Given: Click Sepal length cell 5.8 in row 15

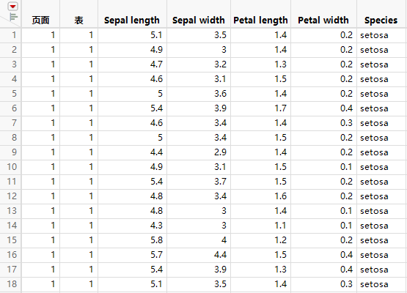Looking at the screenshot, I should [x=133, y=240].
